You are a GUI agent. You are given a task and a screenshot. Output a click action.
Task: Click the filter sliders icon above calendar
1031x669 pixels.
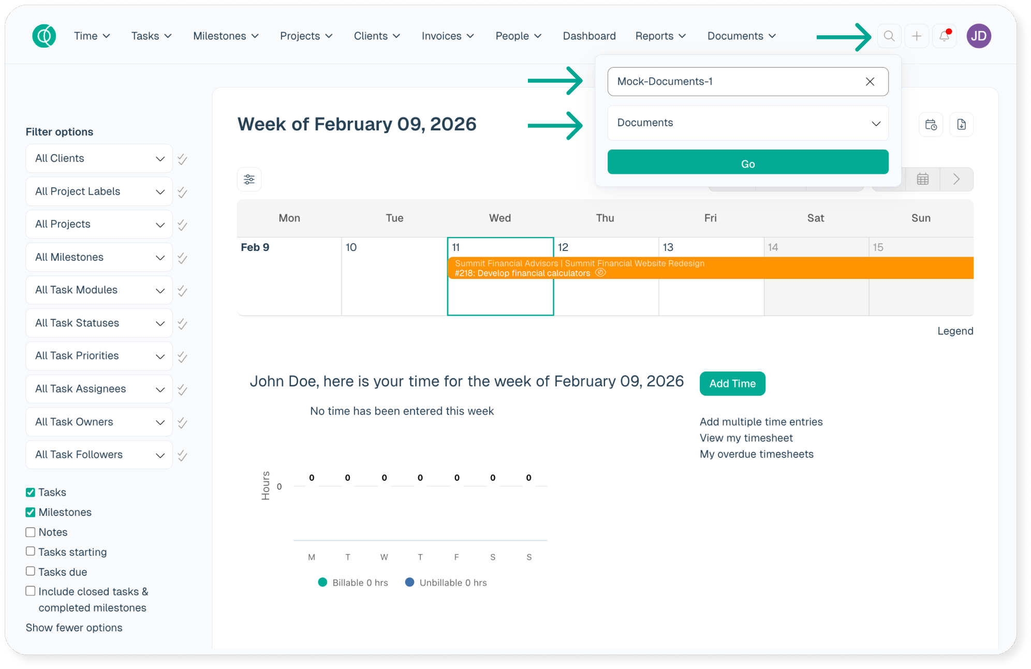tap(249, 180)
